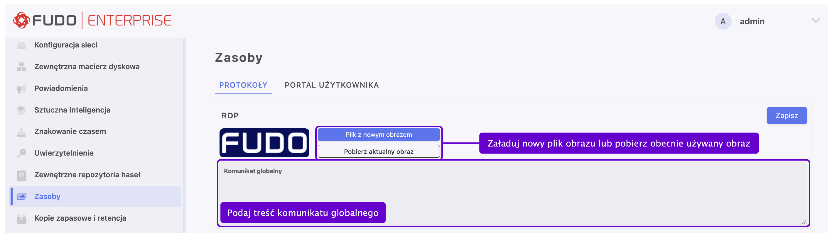Select the PROTOKOŁY tab
The width and height of the screenshot is (832, 240).
click(243, 85)
